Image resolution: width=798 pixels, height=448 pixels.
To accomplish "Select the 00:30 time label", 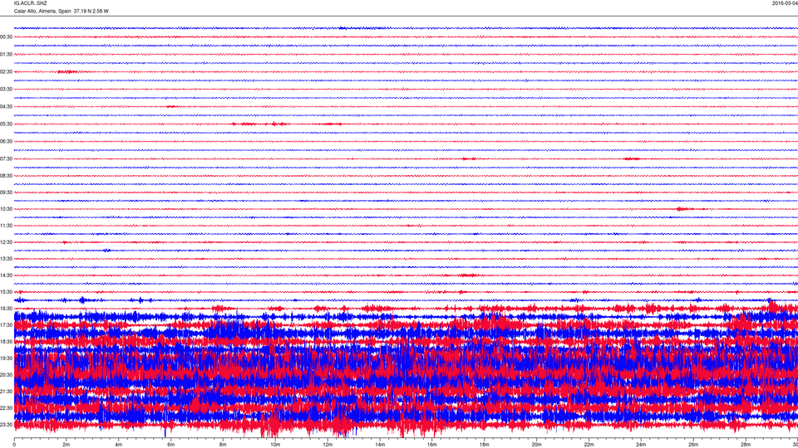I will (6, 37).
